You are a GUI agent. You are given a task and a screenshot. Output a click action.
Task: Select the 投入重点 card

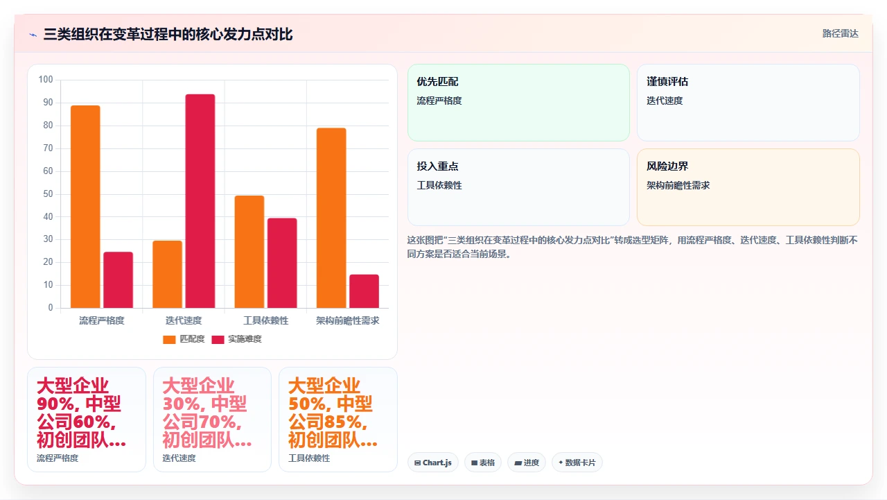pos(518,187)
